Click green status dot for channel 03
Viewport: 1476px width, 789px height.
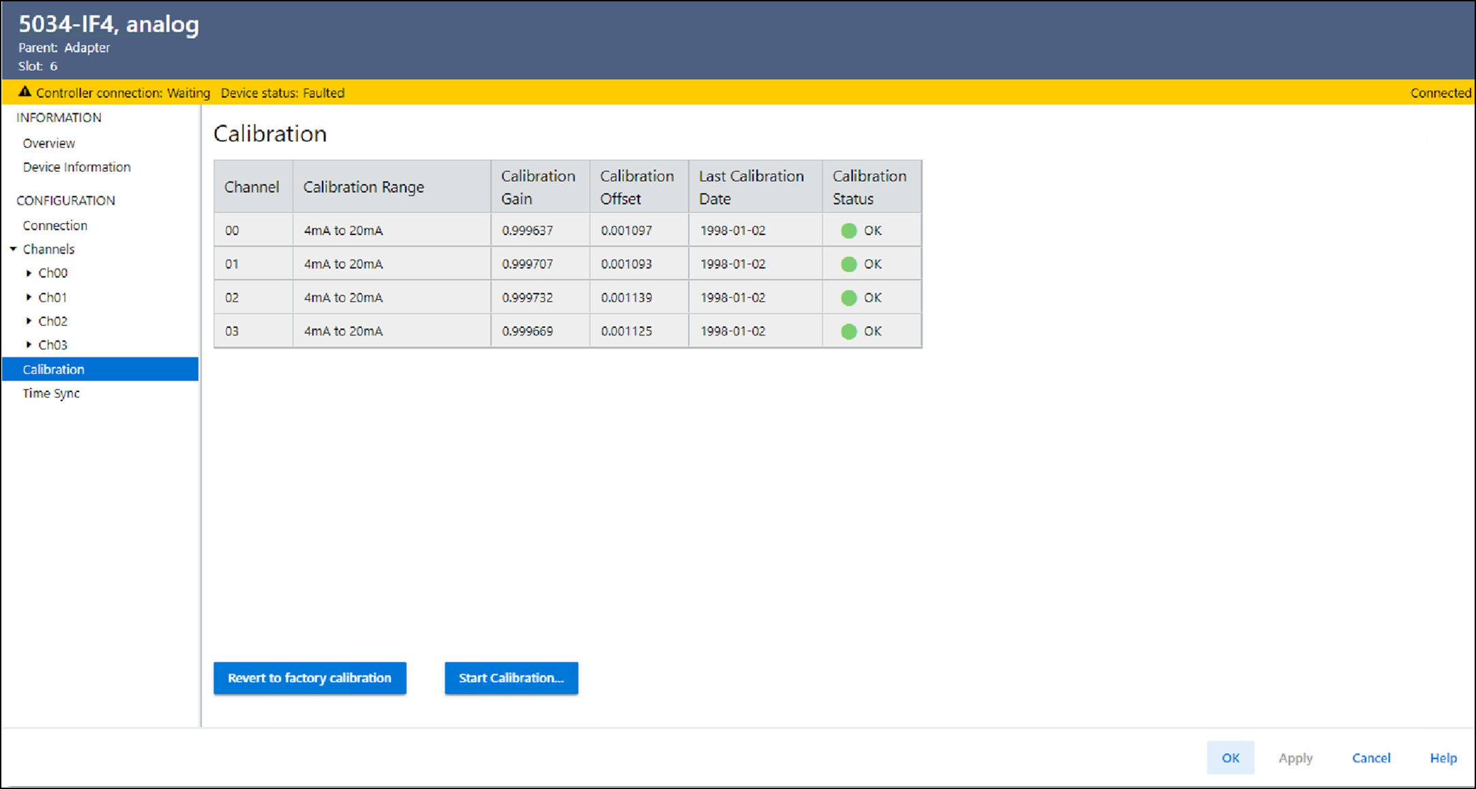click(x=848, y=331)
